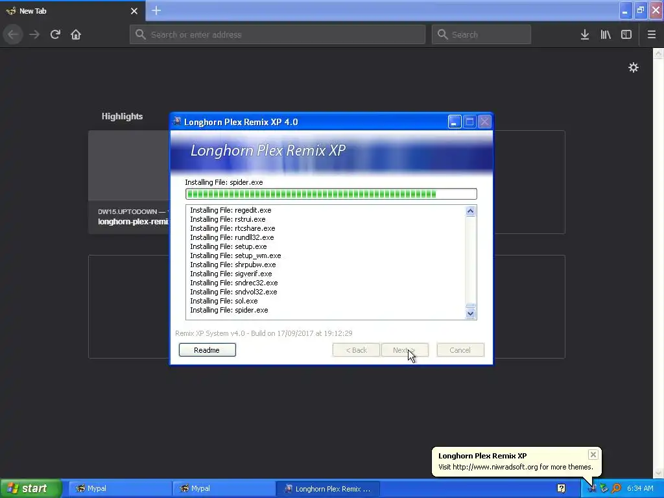Image resolution: width=664 pixels, height=498 pixels.
Task: Click the question mark tray icon
Action: pyautogui.click(x=561, y=488)
